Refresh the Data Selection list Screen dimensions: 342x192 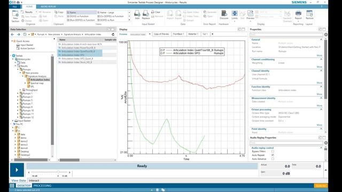click(x=113, y=34)
